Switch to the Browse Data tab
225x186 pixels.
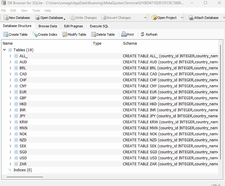(x=48, y=26)
